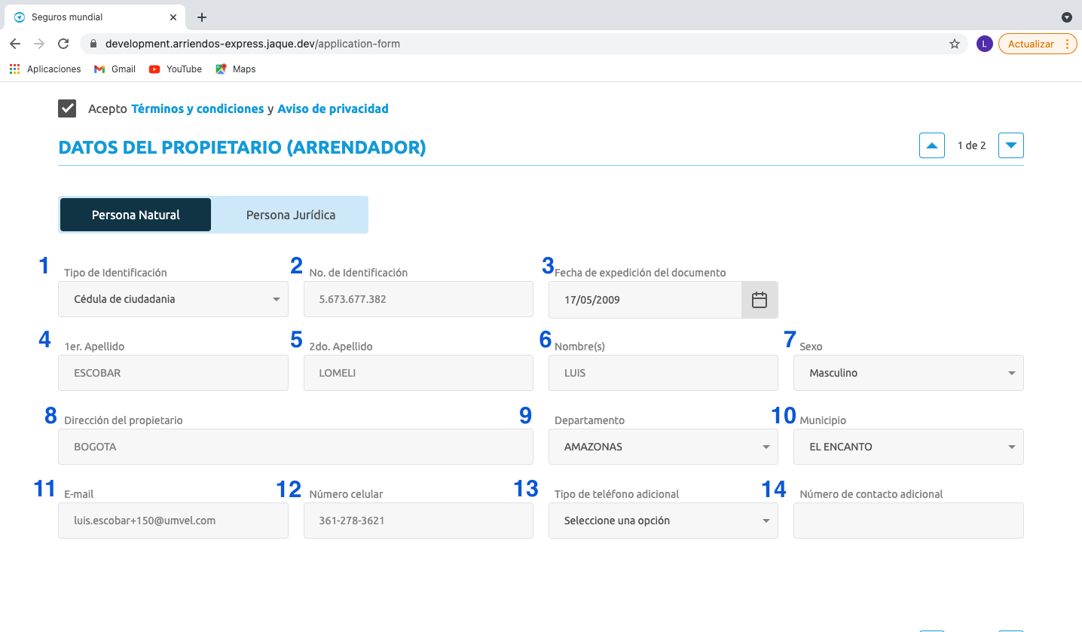Open tab search dropdown in Chrome
This screenshot has height=632, width=1082.
click(1066, 17)
